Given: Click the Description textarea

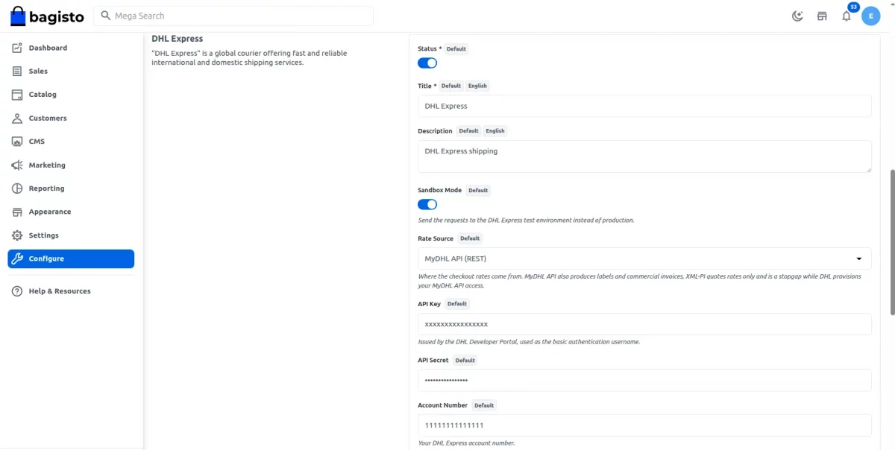Looking at the screenshot, I should [644, 156].
